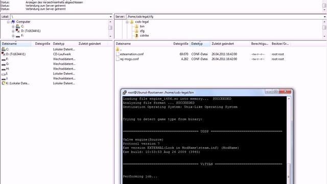327x184 pixels.
Task: Collapse the csds-legal folder in server tree
Action: pos(127,22)
